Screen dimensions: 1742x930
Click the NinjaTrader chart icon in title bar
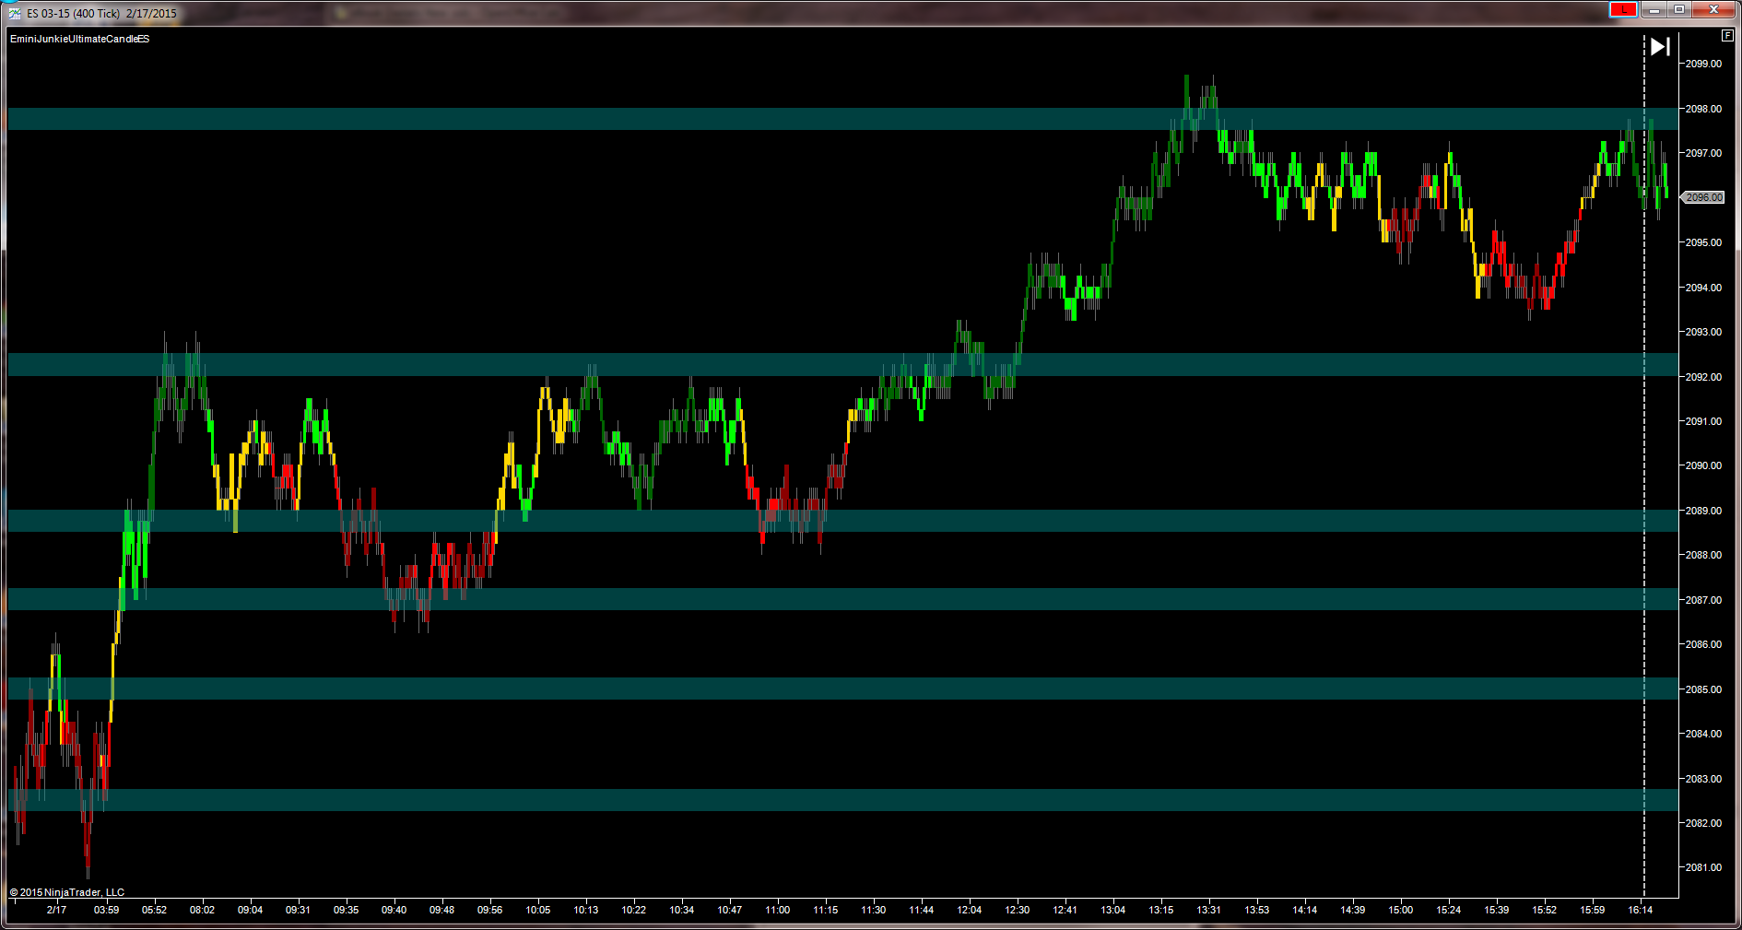click(14, 13)
